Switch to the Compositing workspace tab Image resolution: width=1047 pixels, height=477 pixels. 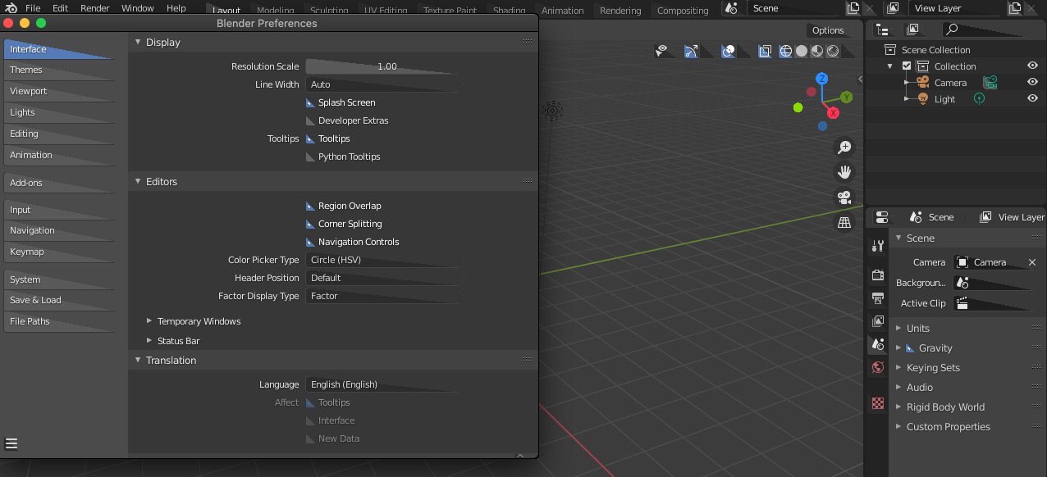683,11
